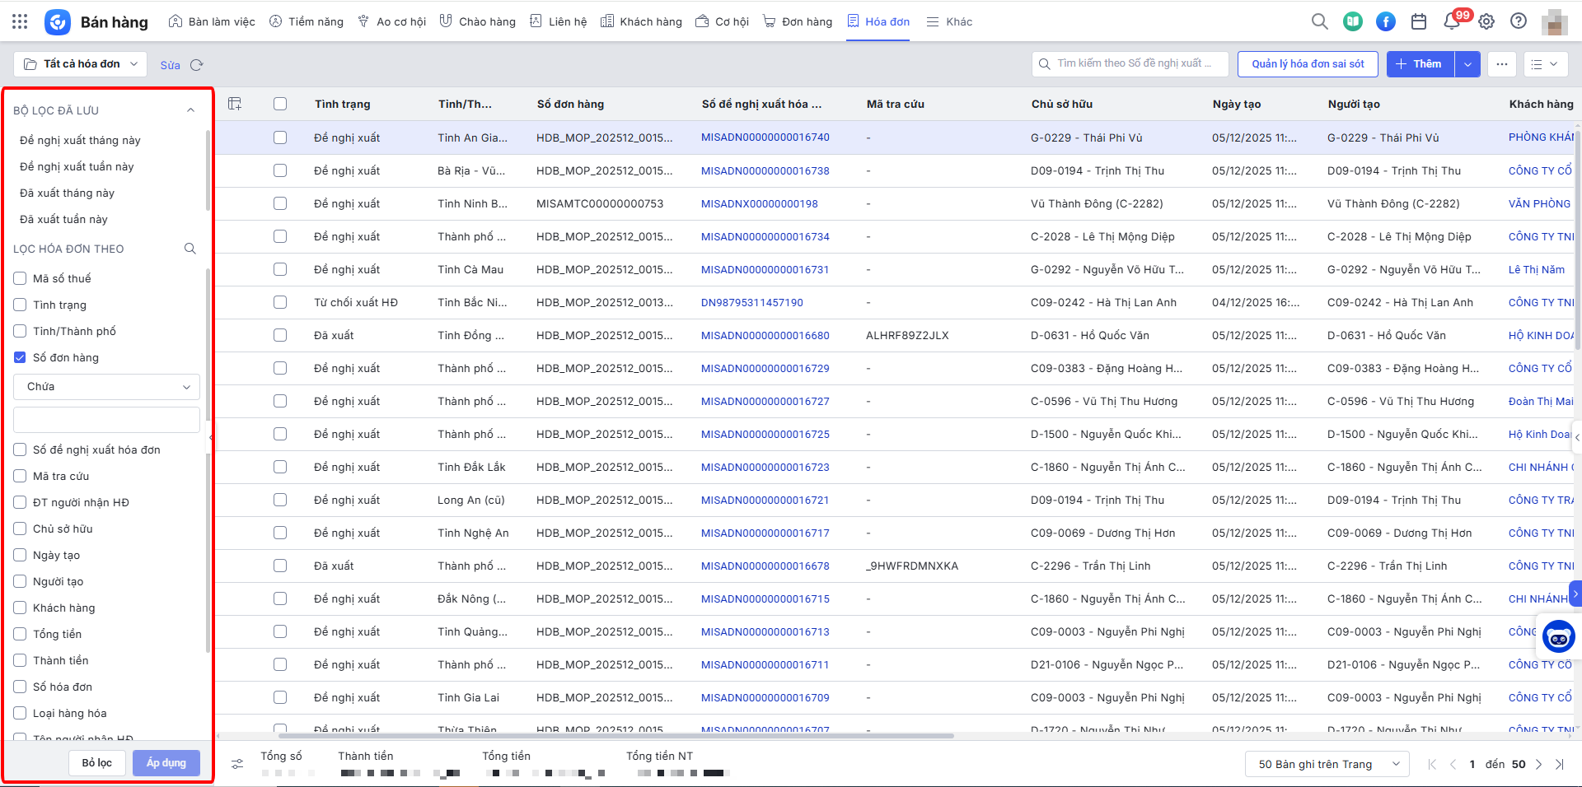Click the help question mark icon
The image size is (1582, 787).
(1518, 22)
